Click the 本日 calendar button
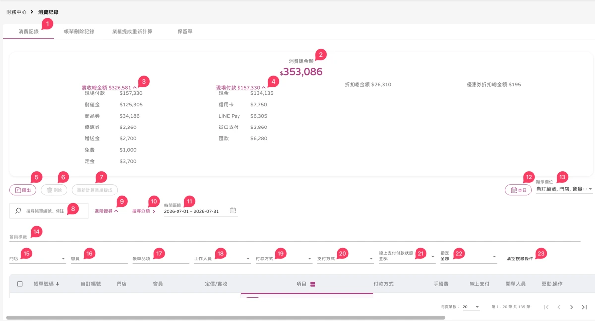This screenshot has height=321, width=595. coord(518,190)
